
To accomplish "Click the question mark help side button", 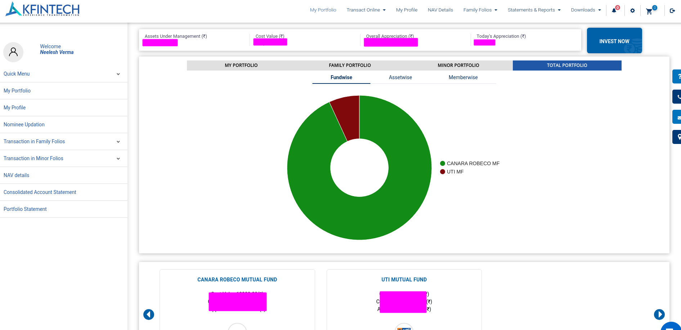I will (677, 76).
